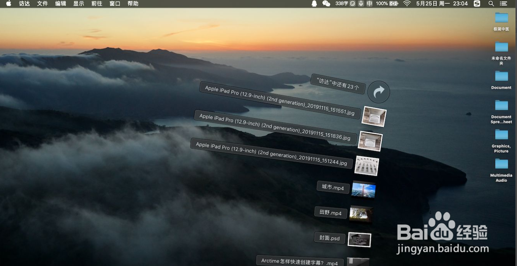The image size is (517, 266).
Task: Click the Open in Finder arrow button
Action: [x=379, y=92]
